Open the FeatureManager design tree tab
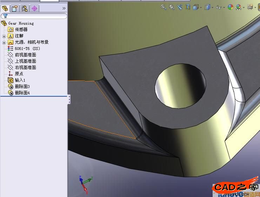The height and width of the screenshot is (197, 260). coord(5,8)
